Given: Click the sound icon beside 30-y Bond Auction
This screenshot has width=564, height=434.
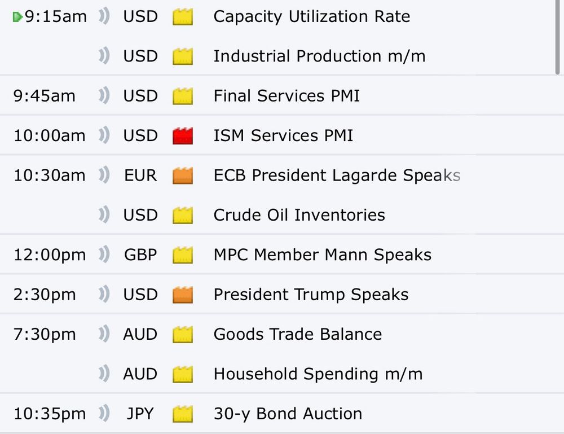Looking at the screenshot, I should pyautogui.click(x=104, y=414).
